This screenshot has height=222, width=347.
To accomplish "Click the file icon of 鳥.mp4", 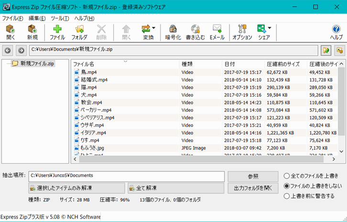I will click(76, 72).
